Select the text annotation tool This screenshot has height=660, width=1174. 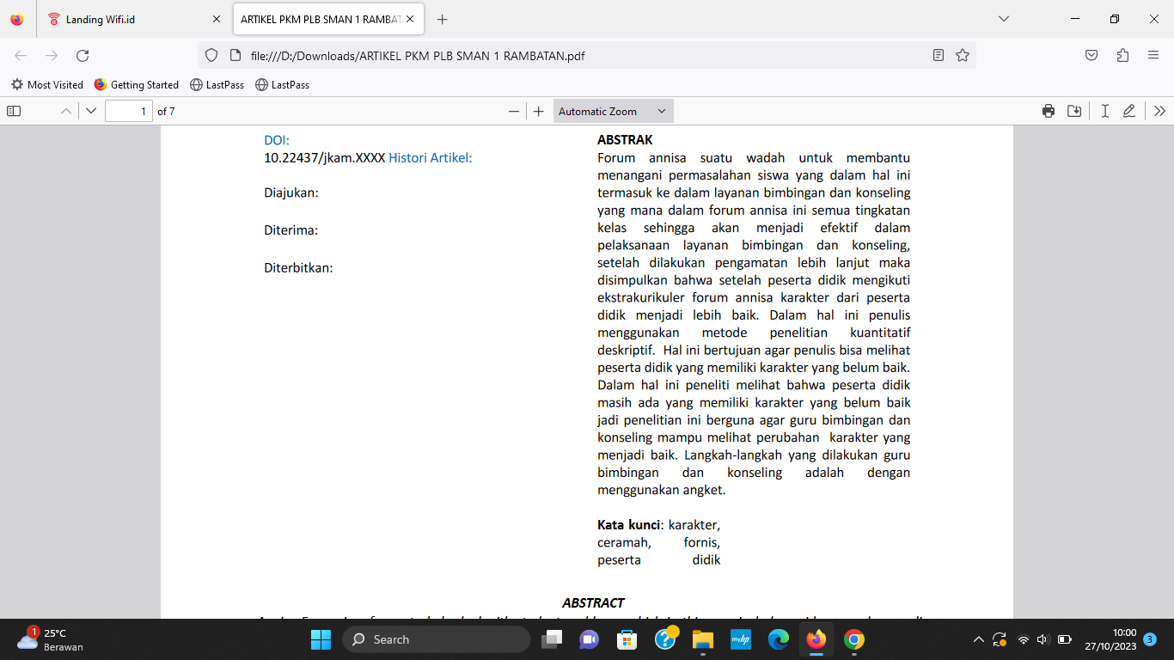coord(1104,111)
